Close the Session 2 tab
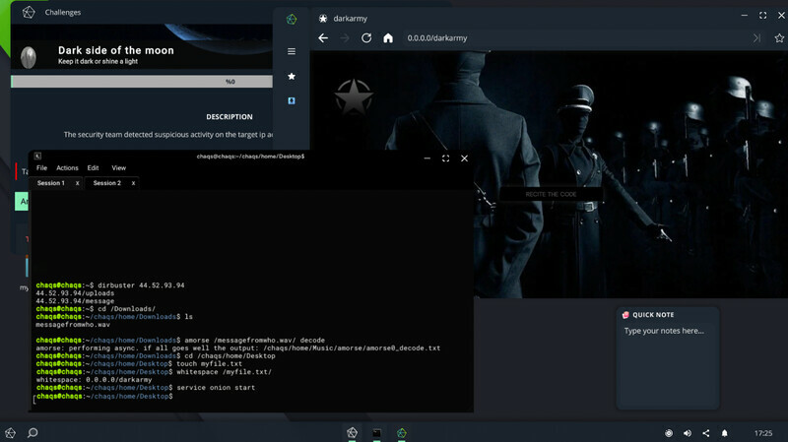Image resolution: width=788 pixels, height=442 pixels. pyautogui.click(x=133, y=183)
